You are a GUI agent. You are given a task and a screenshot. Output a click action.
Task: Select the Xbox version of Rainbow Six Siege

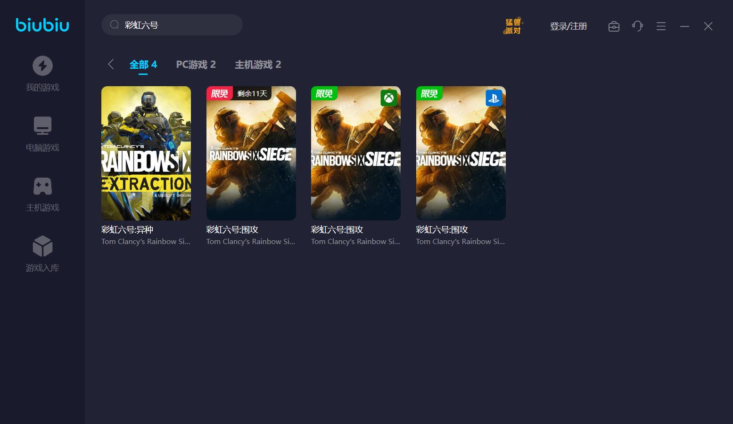[x=356, y=153]
